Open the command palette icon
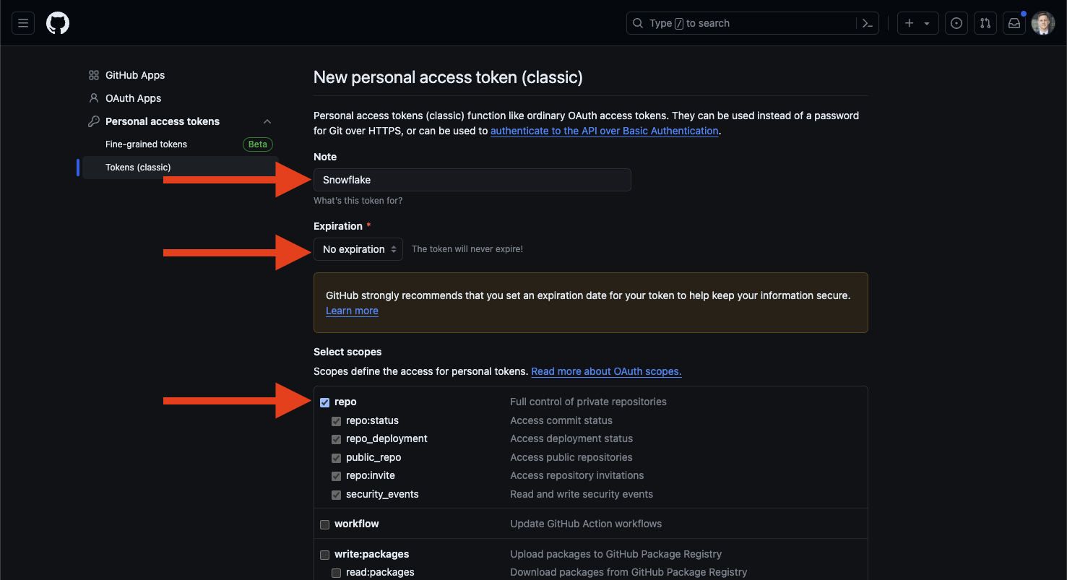This screenshot has width=1067, height=580. (x=868, y=23)
